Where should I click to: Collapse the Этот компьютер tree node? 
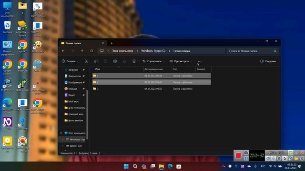tap(61, 133)
